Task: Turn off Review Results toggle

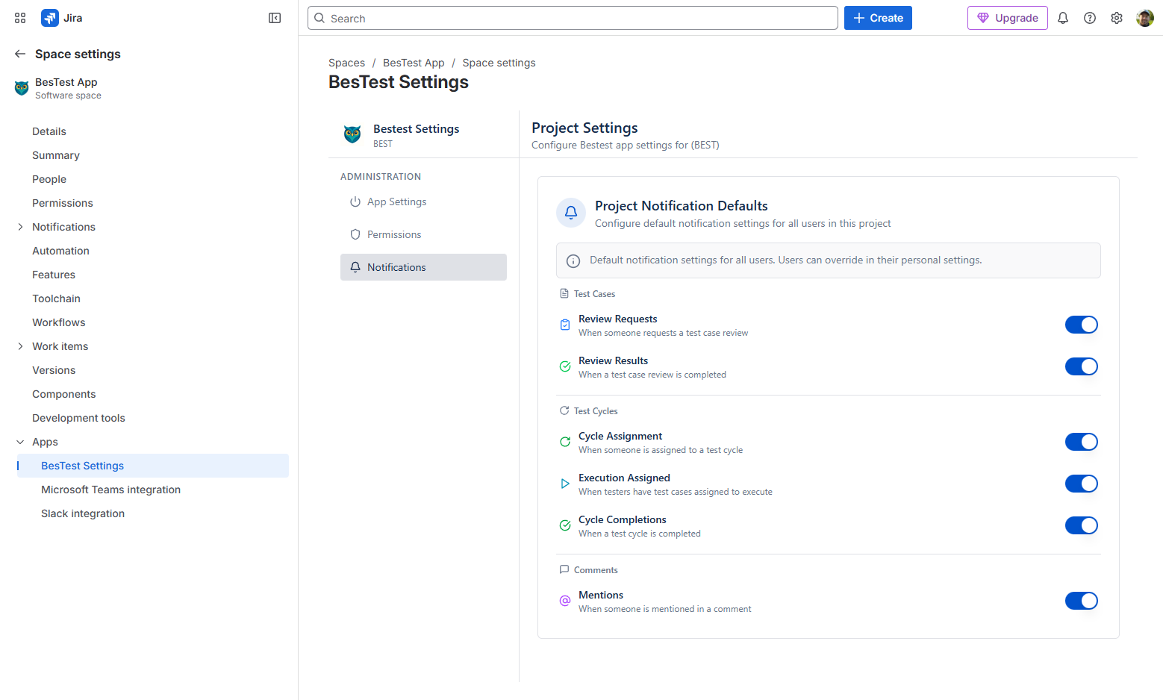Action: (x=1082, y=366)
